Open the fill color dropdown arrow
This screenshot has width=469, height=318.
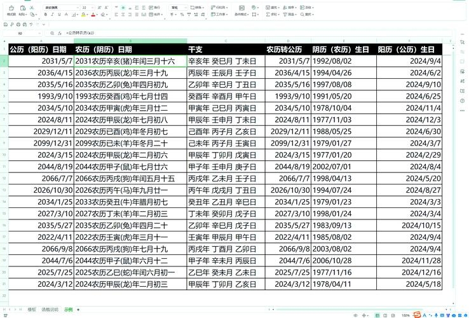coord(87,14)
